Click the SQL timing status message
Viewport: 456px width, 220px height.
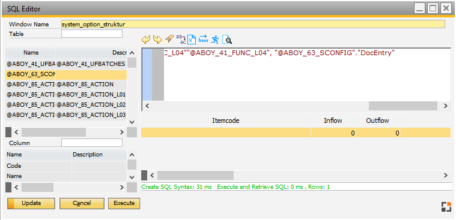click(x=236, y=187)
